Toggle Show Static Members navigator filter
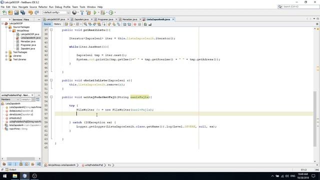Image resolution: width=320 pixels, height=180 pixels. click(15, 164)
